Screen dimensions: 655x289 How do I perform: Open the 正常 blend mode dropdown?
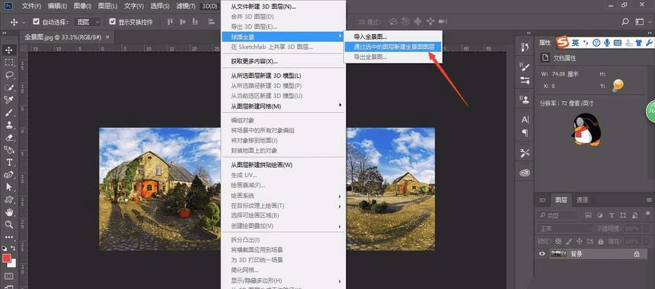tap(563, 228)
